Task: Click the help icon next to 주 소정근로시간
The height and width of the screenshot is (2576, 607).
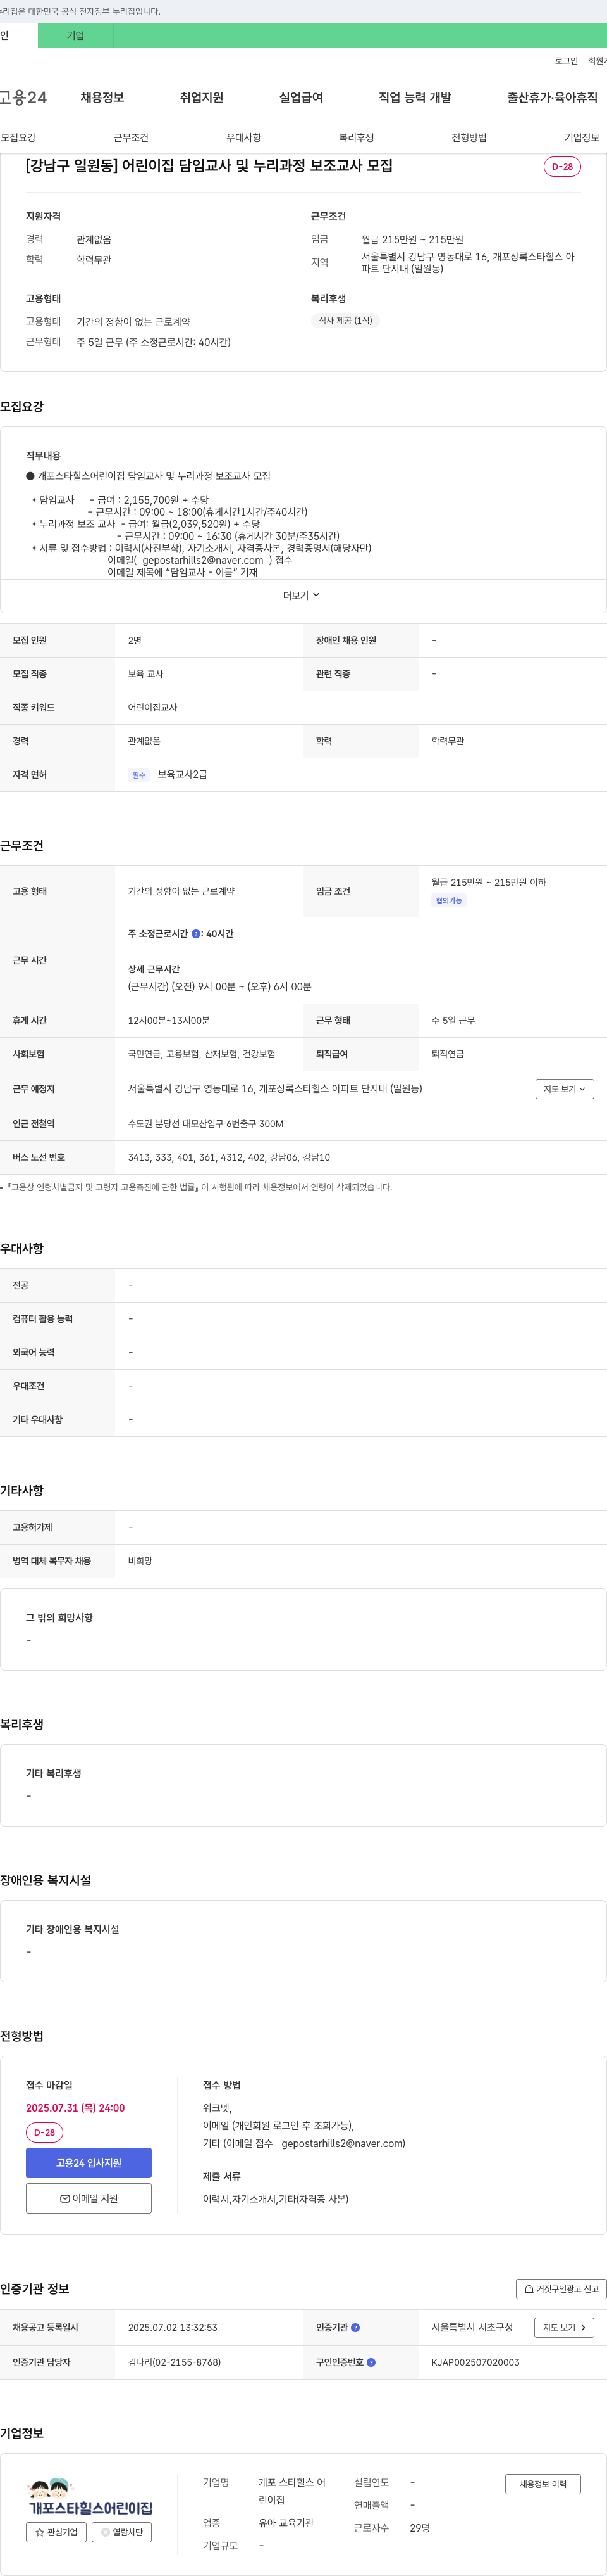Action: tap(195, 934)
